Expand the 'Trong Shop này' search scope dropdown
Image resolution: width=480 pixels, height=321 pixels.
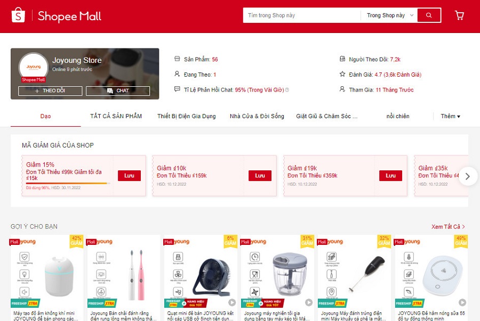click(x=390, y=15)
